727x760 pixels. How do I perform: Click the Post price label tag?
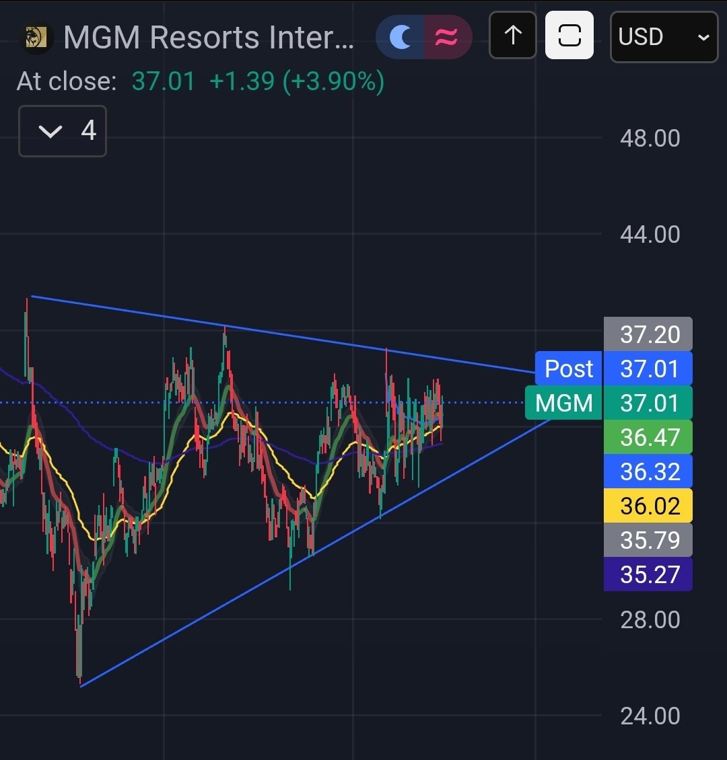pyautogui.click(x=568, y=369)
